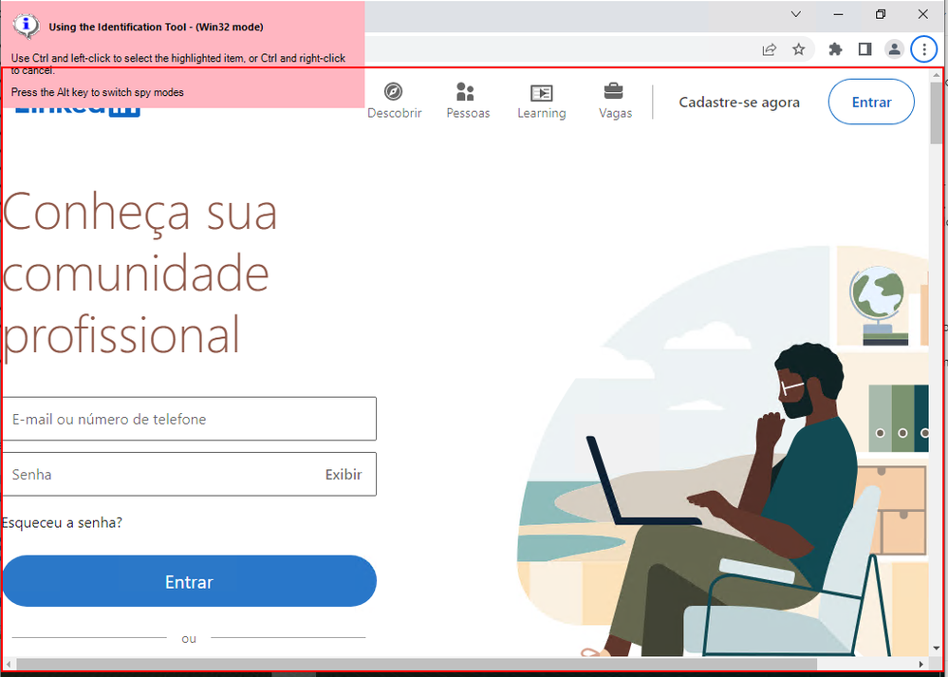
Task: Toggle Exibir to show password
Action: (x=344, y=475)
